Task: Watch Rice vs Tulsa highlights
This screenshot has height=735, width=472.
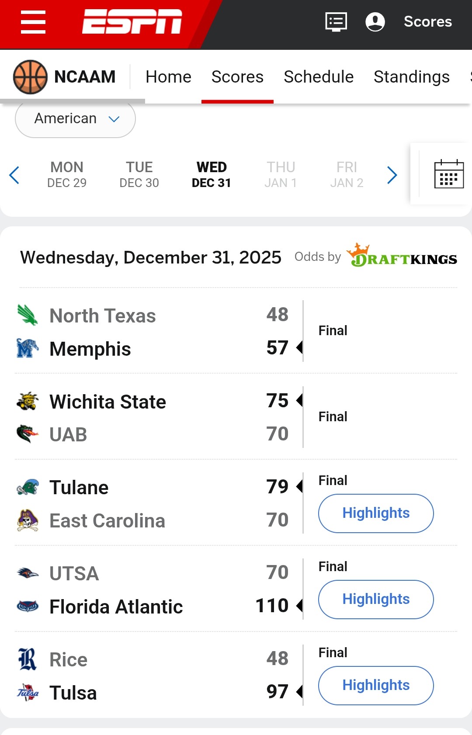Action: tap(375, 685)
